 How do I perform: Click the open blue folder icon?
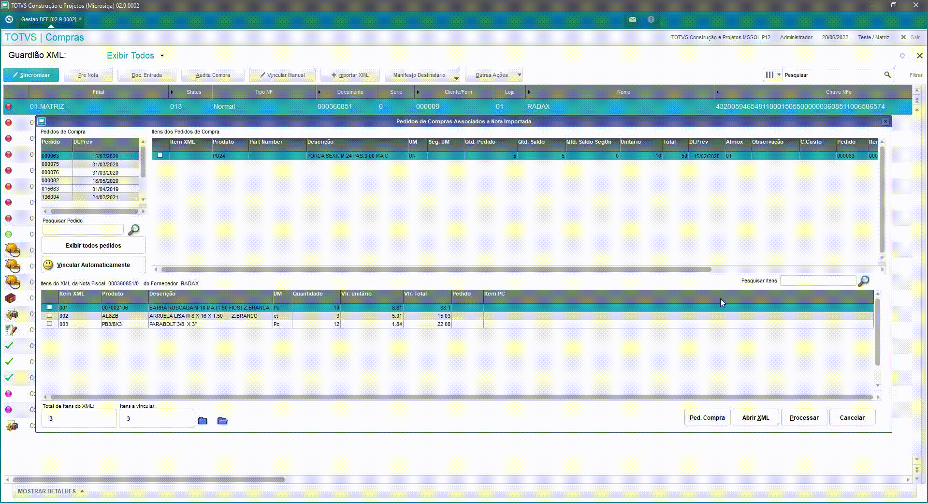(222, 421)
